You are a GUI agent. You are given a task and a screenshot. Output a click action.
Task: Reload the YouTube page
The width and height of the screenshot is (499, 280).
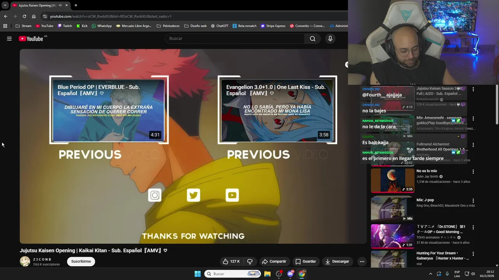tap(24, 16)
